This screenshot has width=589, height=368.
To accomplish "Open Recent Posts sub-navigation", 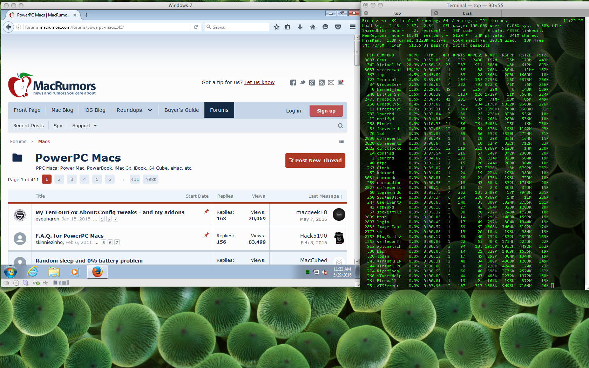I will [28, 126].
